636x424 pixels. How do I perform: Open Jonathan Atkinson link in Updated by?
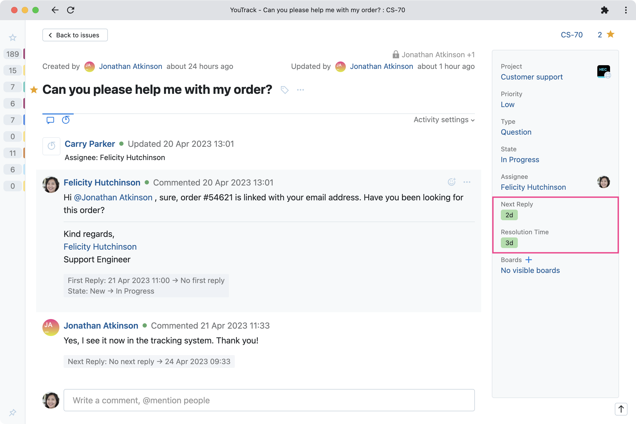[x=382, y=67]
